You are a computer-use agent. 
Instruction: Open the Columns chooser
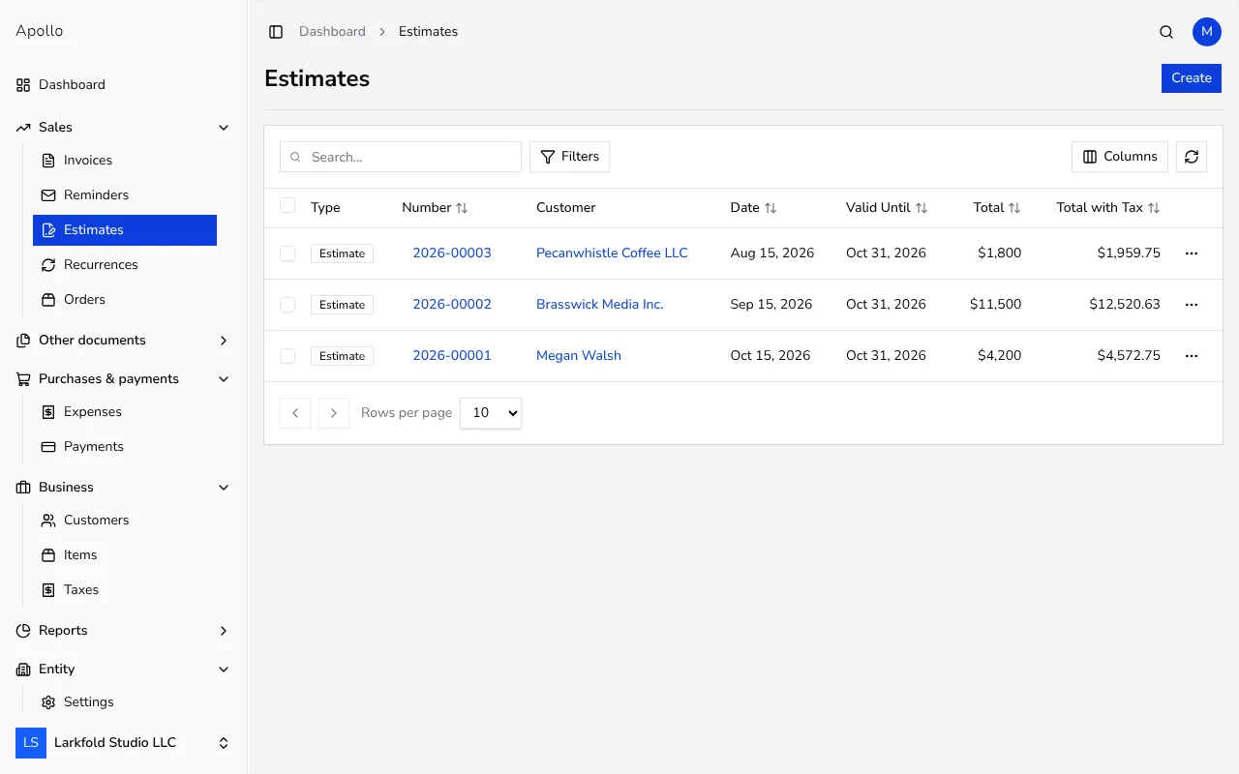tap(1120, 157)
